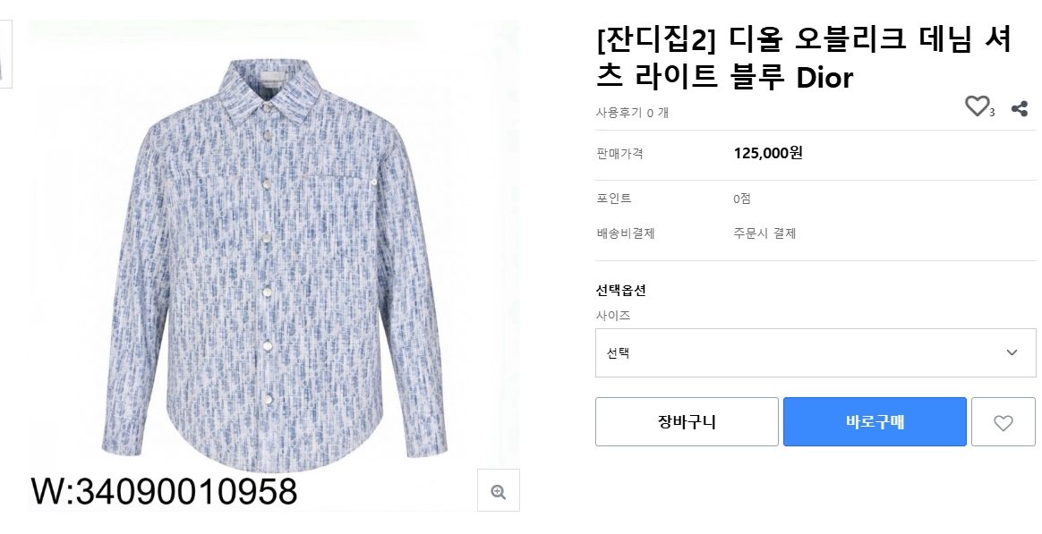
Task: Select the partial thumbnail at the left edge
Action: coord(4,54)
